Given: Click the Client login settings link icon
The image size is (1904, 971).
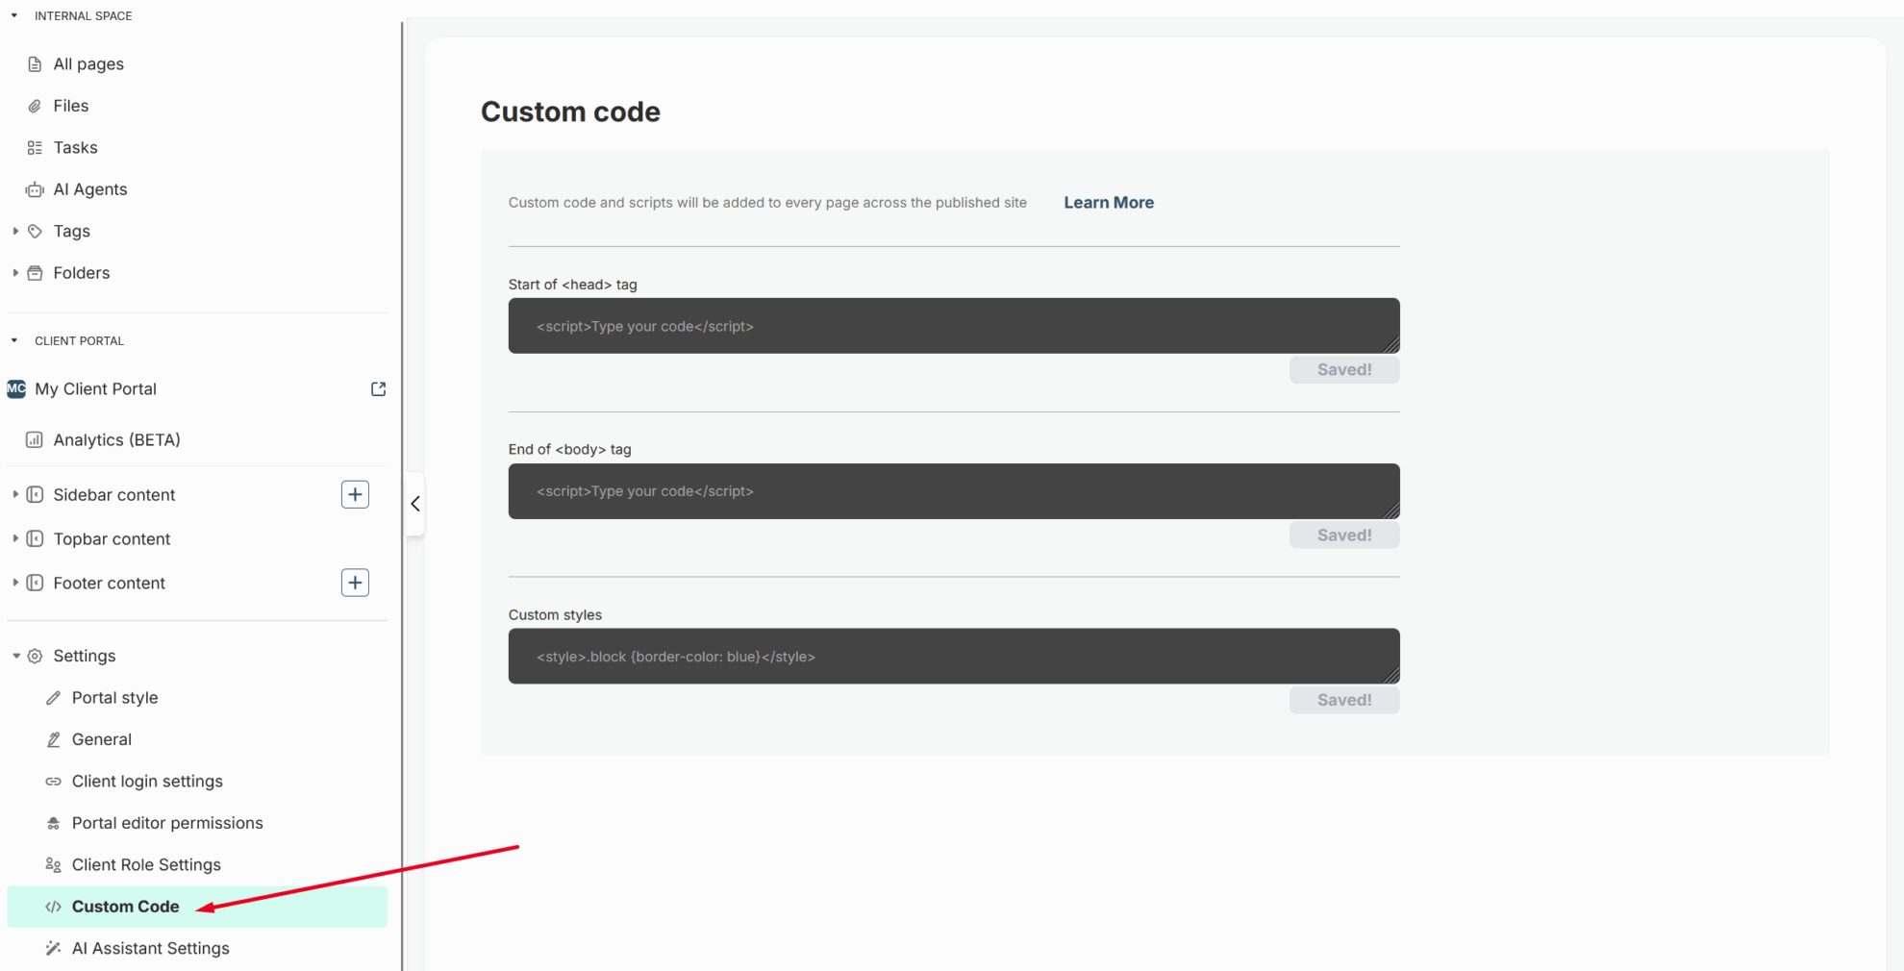Looking at the screenshot, I should click(x=53, y=782).
